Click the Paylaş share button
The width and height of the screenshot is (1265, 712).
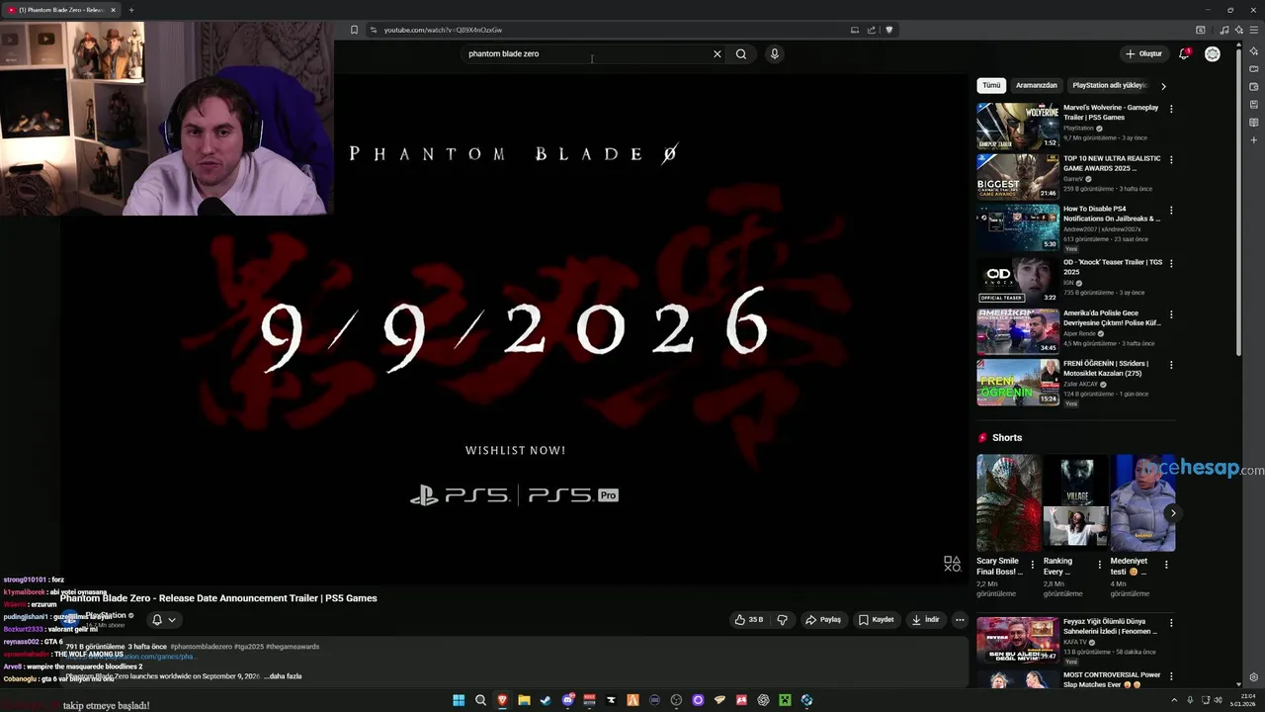[822, 620]
